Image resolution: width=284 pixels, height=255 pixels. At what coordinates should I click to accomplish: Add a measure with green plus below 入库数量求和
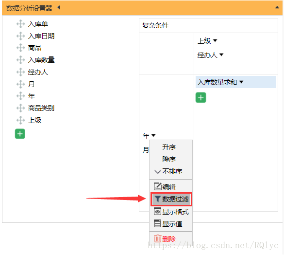click(200, 97)
